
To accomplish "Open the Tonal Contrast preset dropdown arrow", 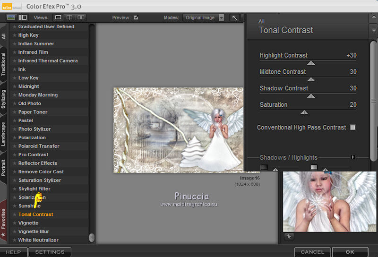I will [374, 30].
